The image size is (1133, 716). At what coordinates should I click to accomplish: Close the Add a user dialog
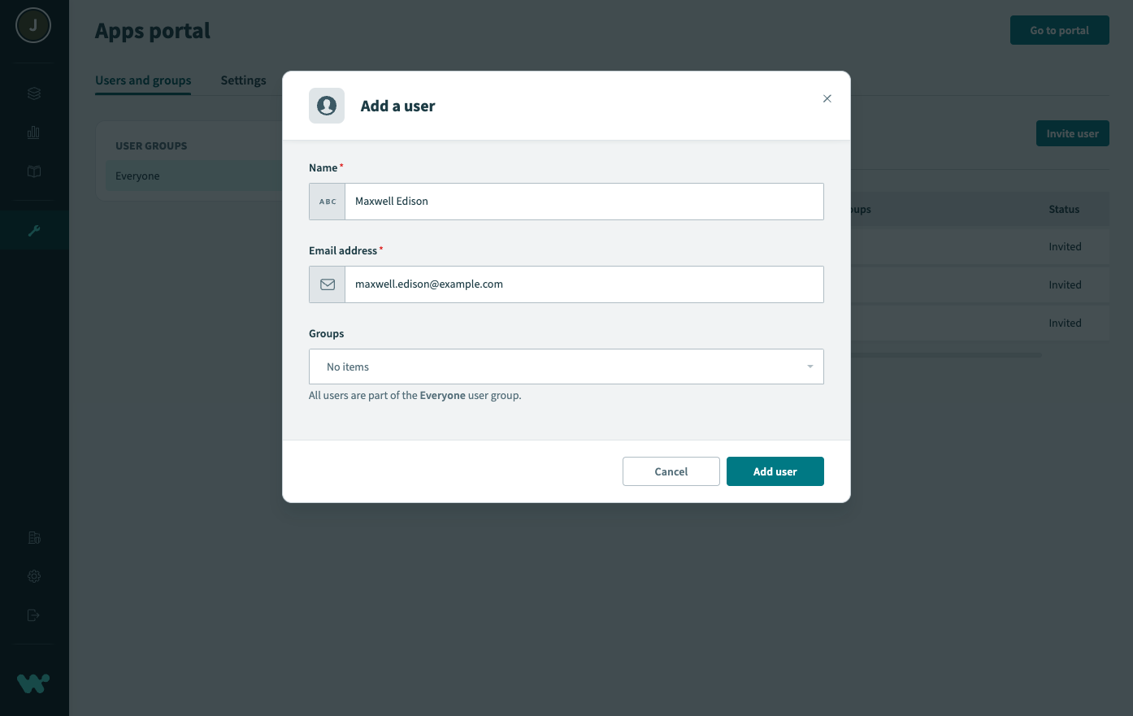coord(827,98)
